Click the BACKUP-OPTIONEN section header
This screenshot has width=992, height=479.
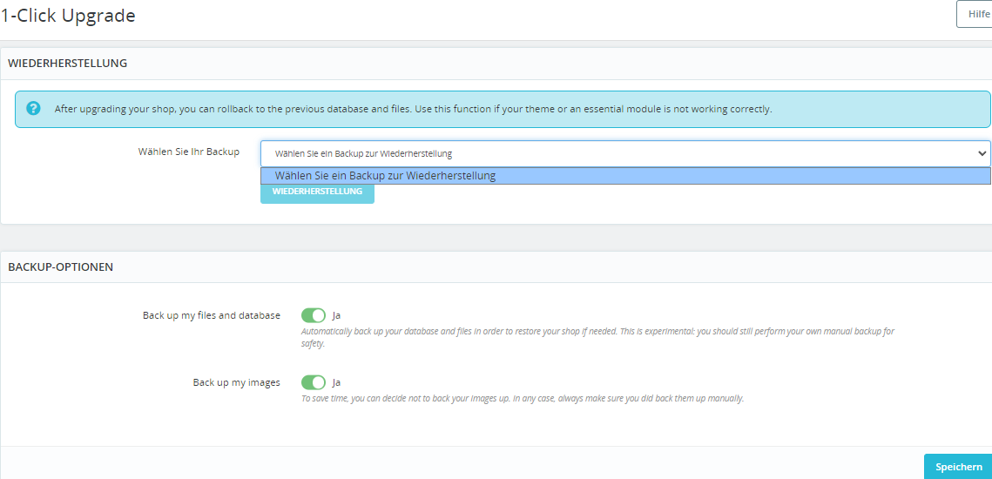61,266
